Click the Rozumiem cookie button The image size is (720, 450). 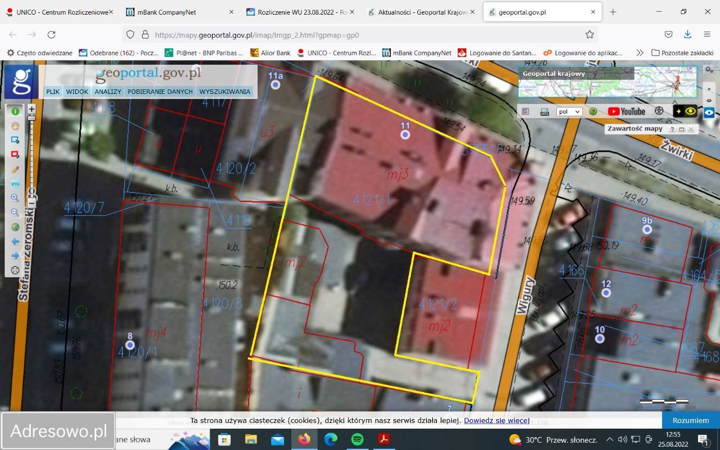691,420
